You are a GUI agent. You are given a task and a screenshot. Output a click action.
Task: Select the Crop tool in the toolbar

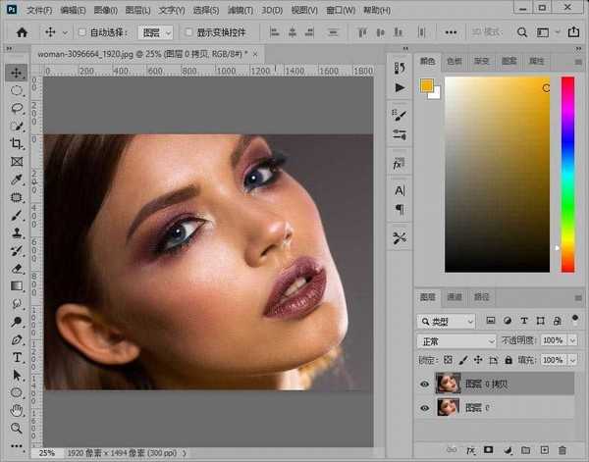[x=17, y=144]
